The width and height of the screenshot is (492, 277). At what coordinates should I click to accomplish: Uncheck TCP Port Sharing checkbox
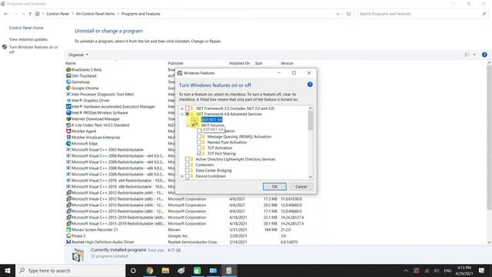point(199,154)
